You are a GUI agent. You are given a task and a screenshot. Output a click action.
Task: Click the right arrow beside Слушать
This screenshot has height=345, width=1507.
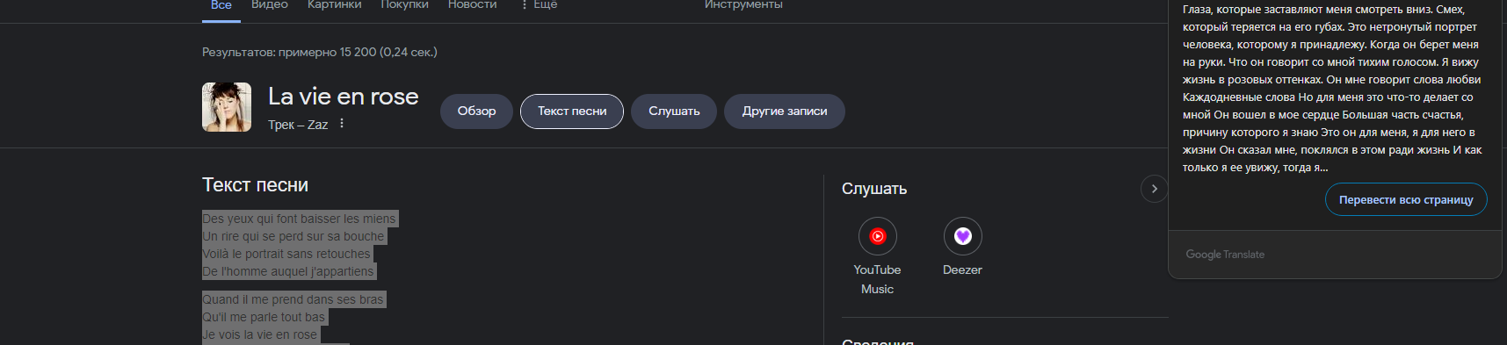click(x=1154, y=189)
